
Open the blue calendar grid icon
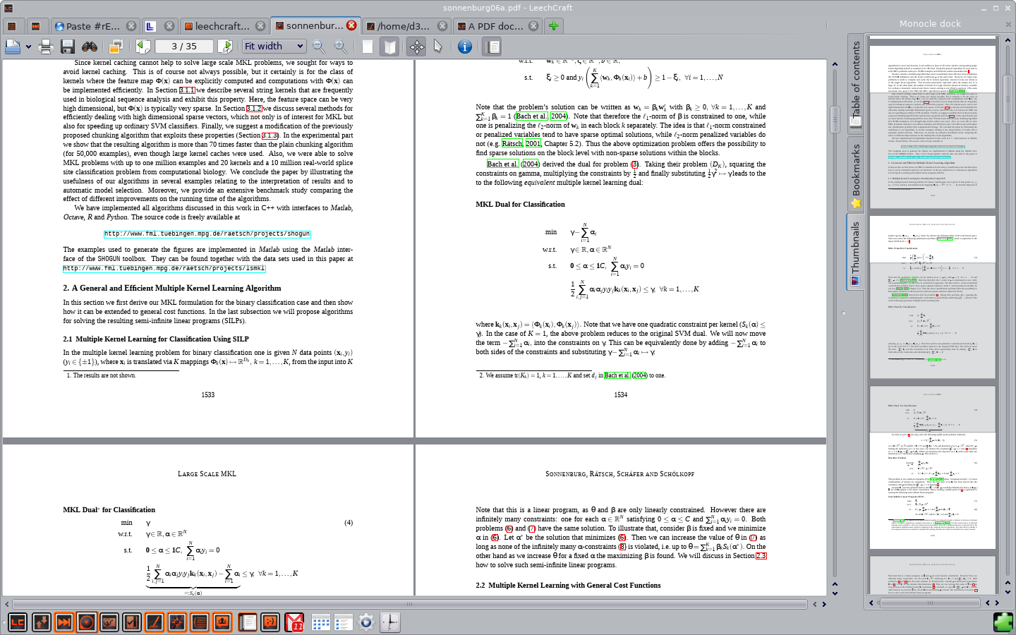point(321,622)
